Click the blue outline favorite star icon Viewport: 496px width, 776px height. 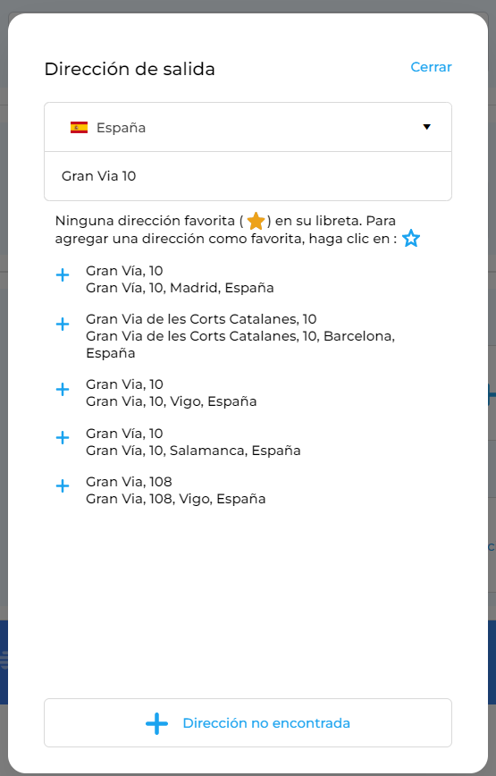[x=411, y=239]
